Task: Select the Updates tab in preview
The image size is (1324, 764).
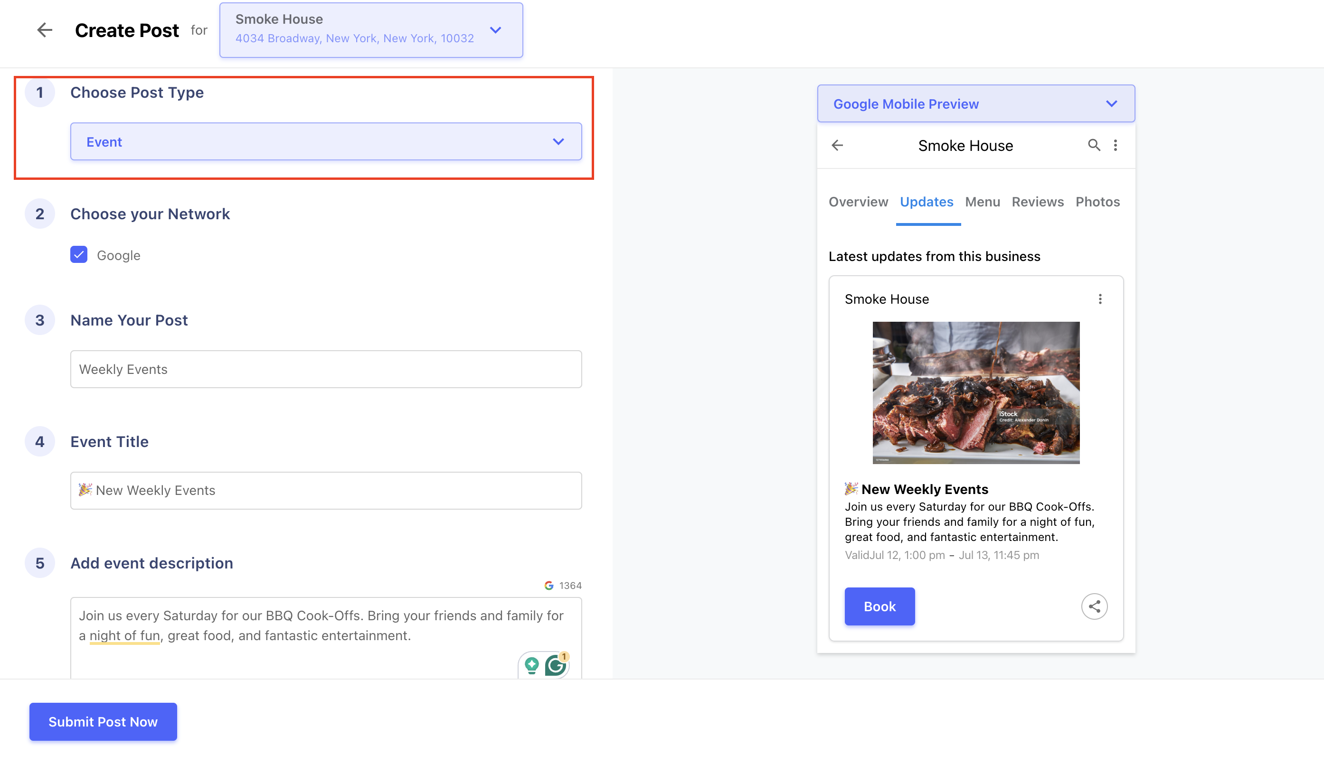Action: point(927,202)
